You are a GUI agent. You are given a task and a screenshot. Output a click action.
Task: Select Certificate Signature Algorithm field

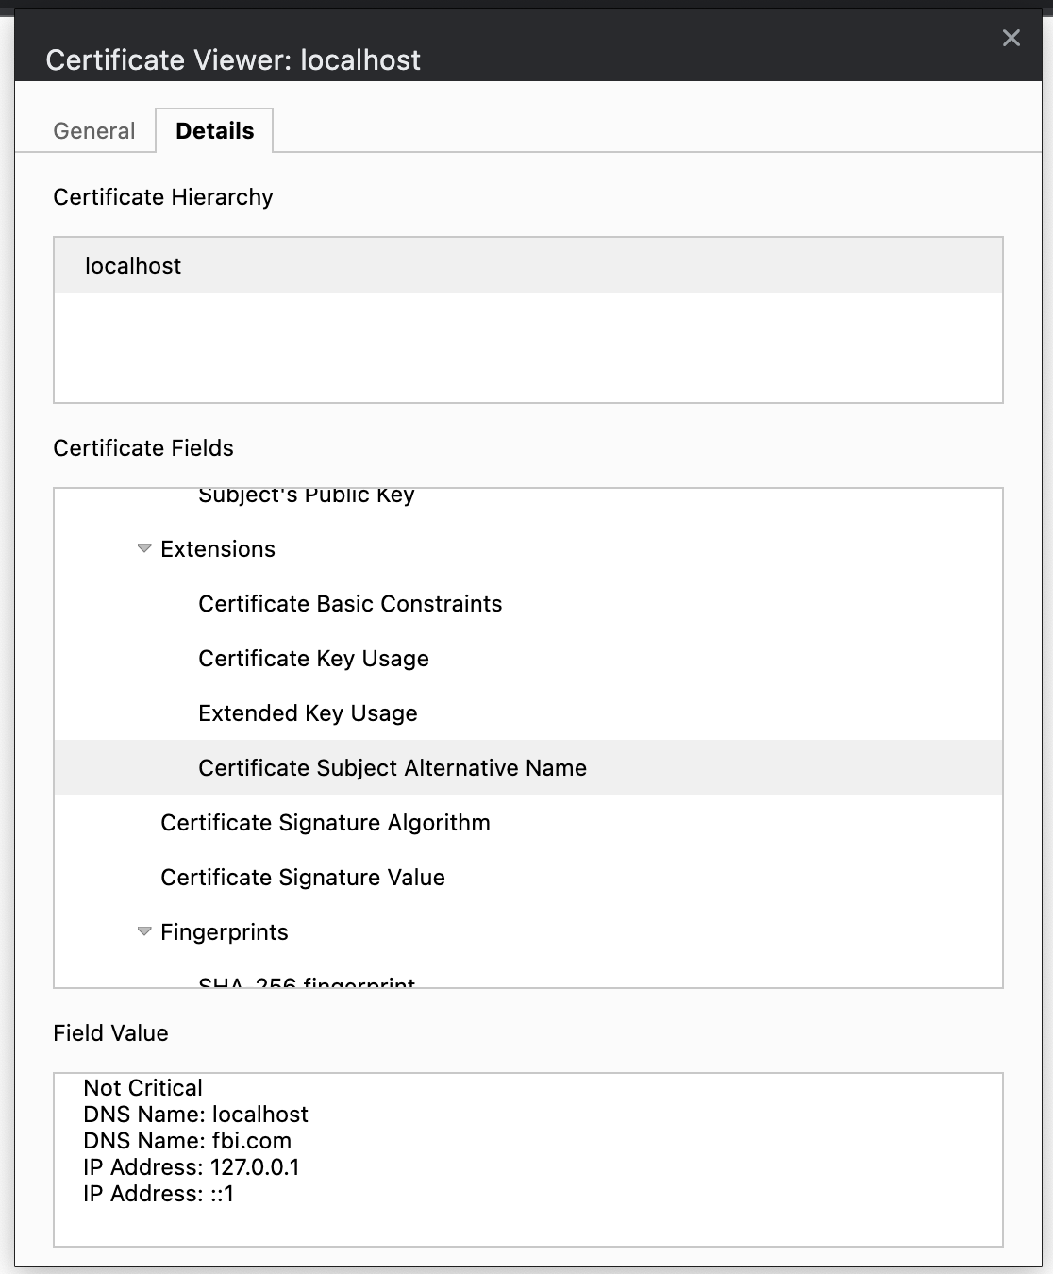coord(326,822)
